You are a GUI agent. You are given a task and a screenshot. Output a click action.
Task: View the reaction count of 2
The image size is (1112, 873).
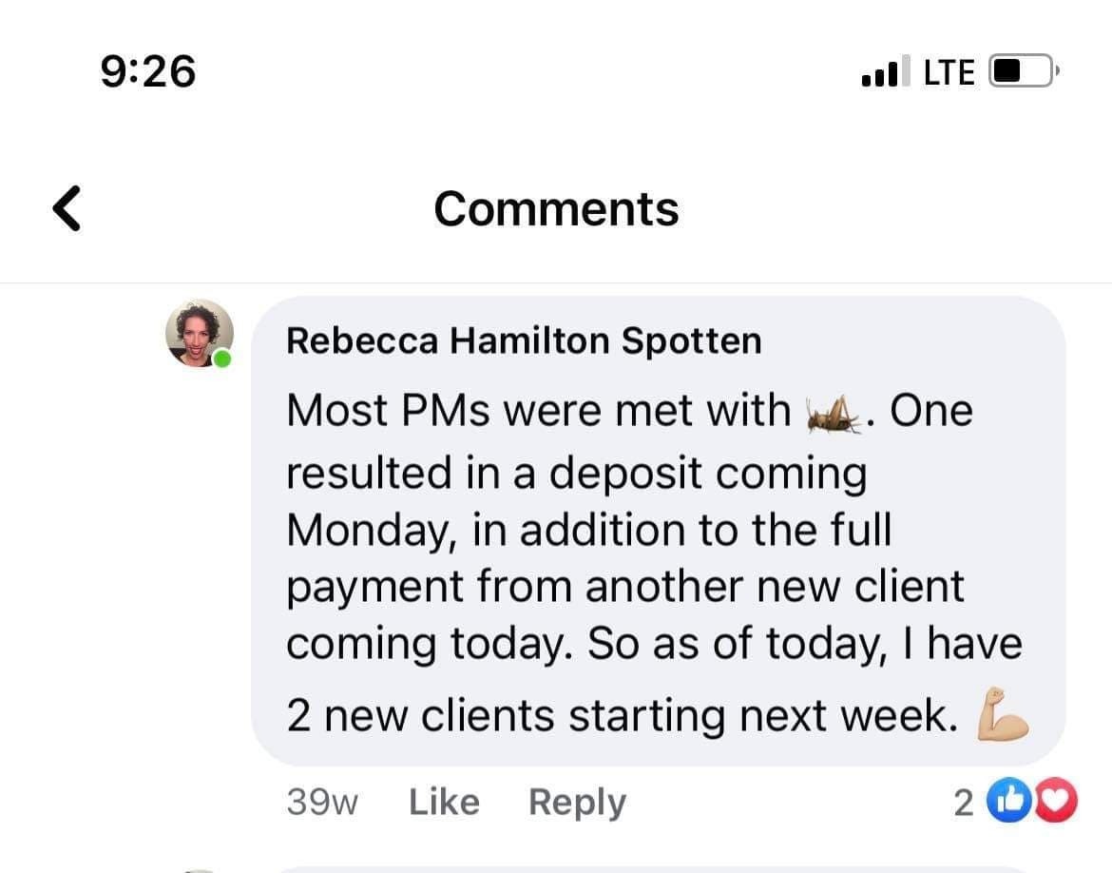tap(963, 804)
